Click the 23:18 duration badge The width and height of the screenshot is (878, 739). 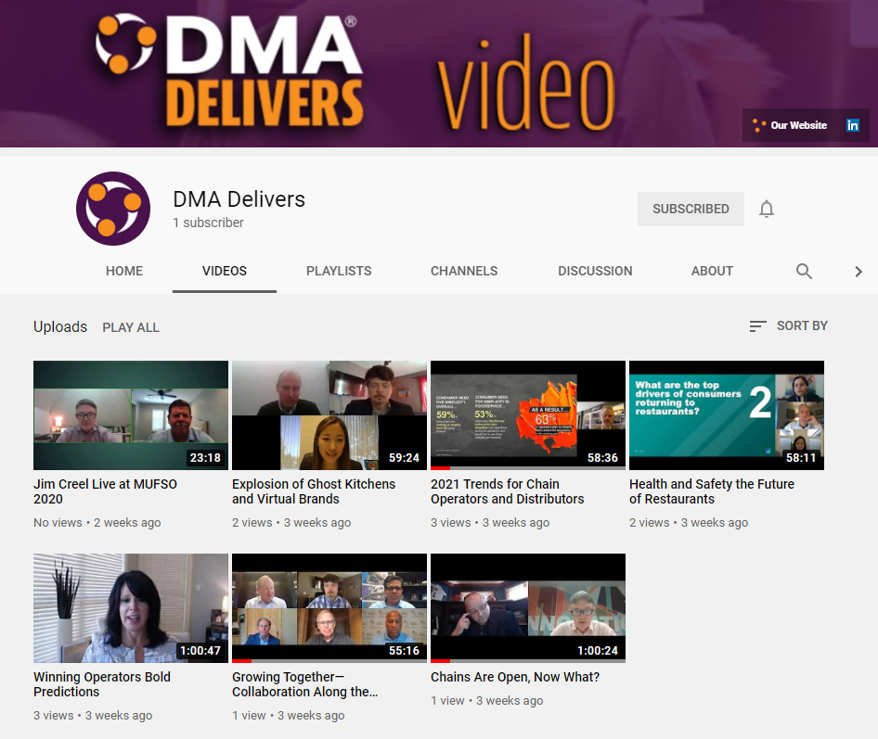tap(205, 458)
